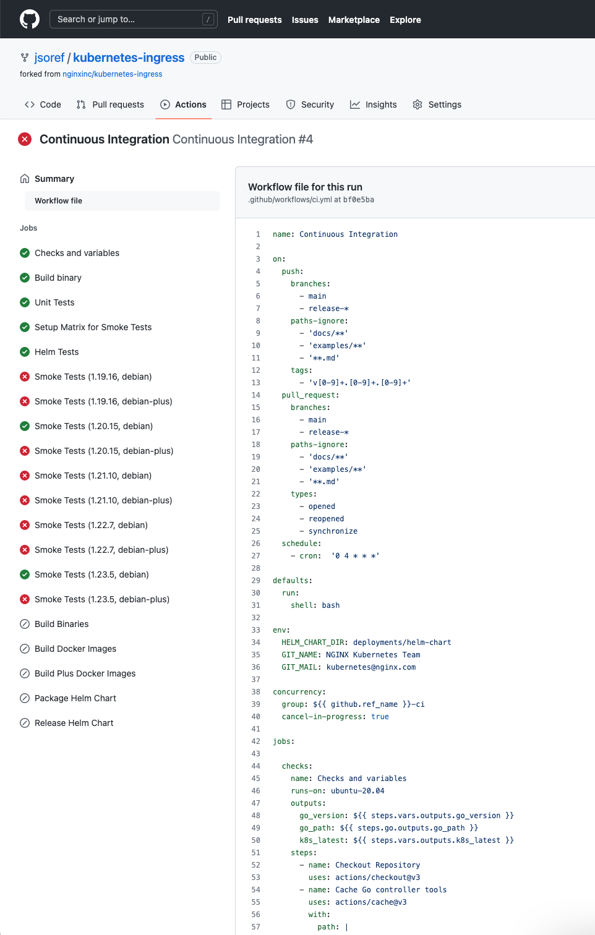Click green check icon for Build binary

coord(25,278)
